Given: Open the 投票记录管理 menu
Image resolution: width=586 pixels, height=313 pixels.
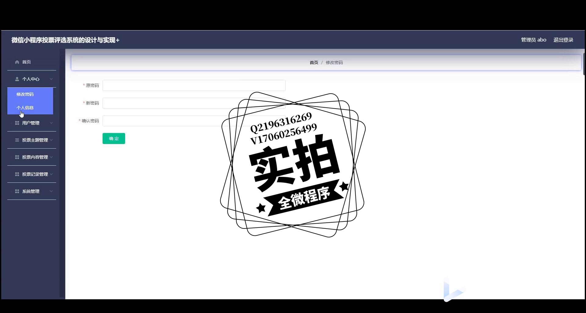Looking at the screenshot, I should (x=32, y=174).
